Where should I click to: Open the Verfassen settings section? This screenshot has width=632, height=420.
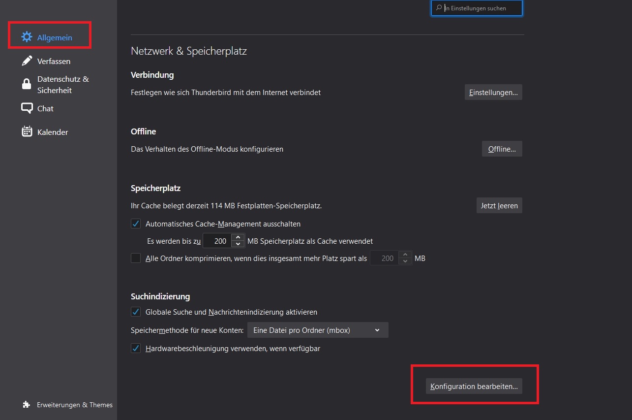point(54,61)
